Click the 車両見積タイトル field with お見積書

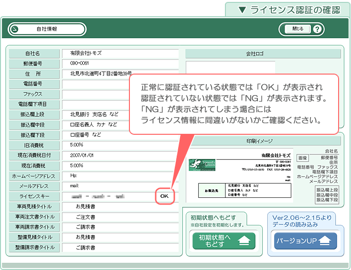(120, 206)
